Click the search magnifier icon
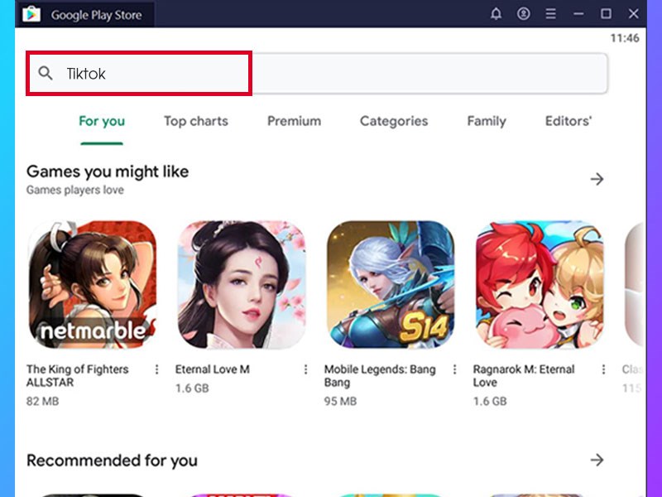 coord(46,74)
